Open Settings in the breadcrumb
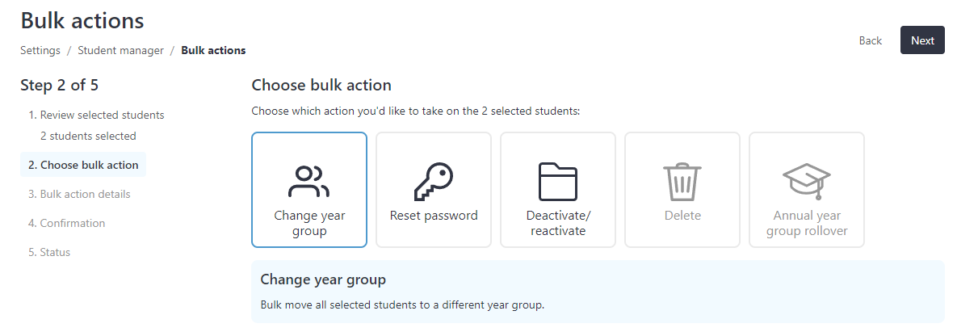 tap(40, 51)
